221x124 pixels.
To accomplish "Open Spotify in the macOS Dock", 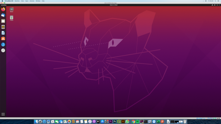I will point(138,122).
